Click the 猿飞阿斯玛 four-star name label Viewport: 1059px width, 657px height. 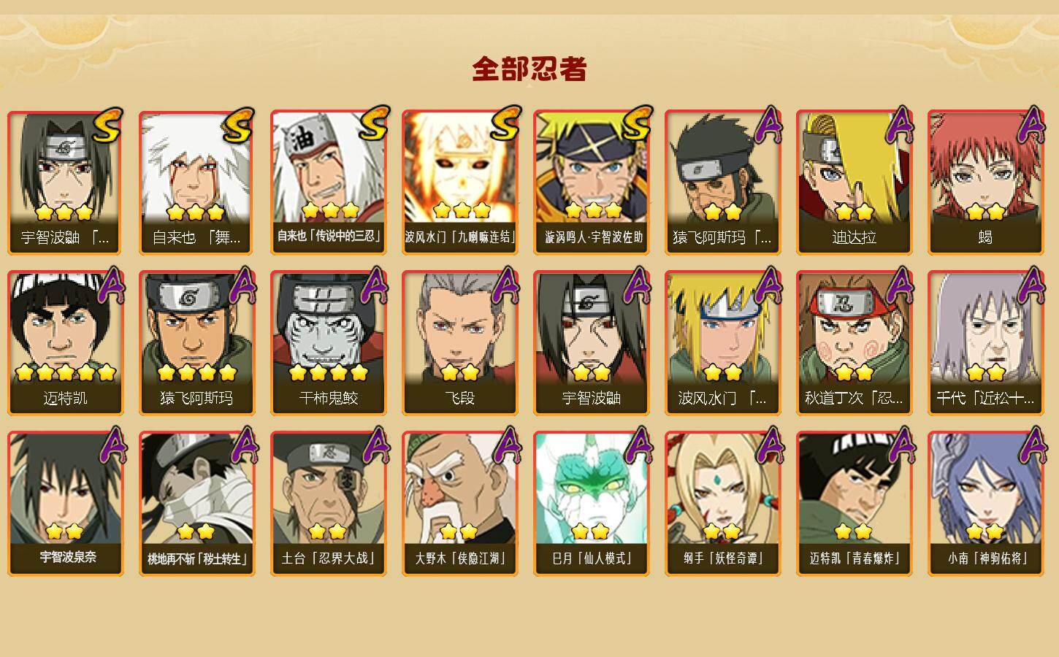[196, 398]
